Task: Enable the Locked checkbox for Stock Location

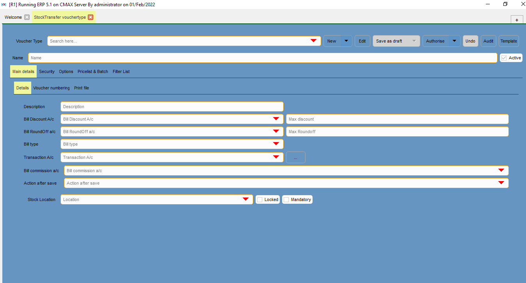Action: (259, 199)
